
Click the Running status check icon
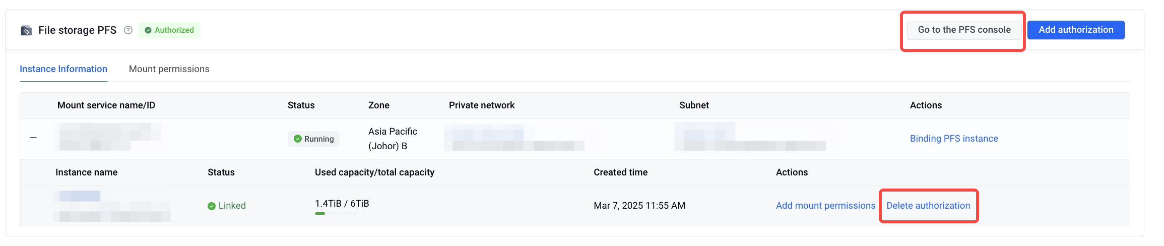point(298,139)
